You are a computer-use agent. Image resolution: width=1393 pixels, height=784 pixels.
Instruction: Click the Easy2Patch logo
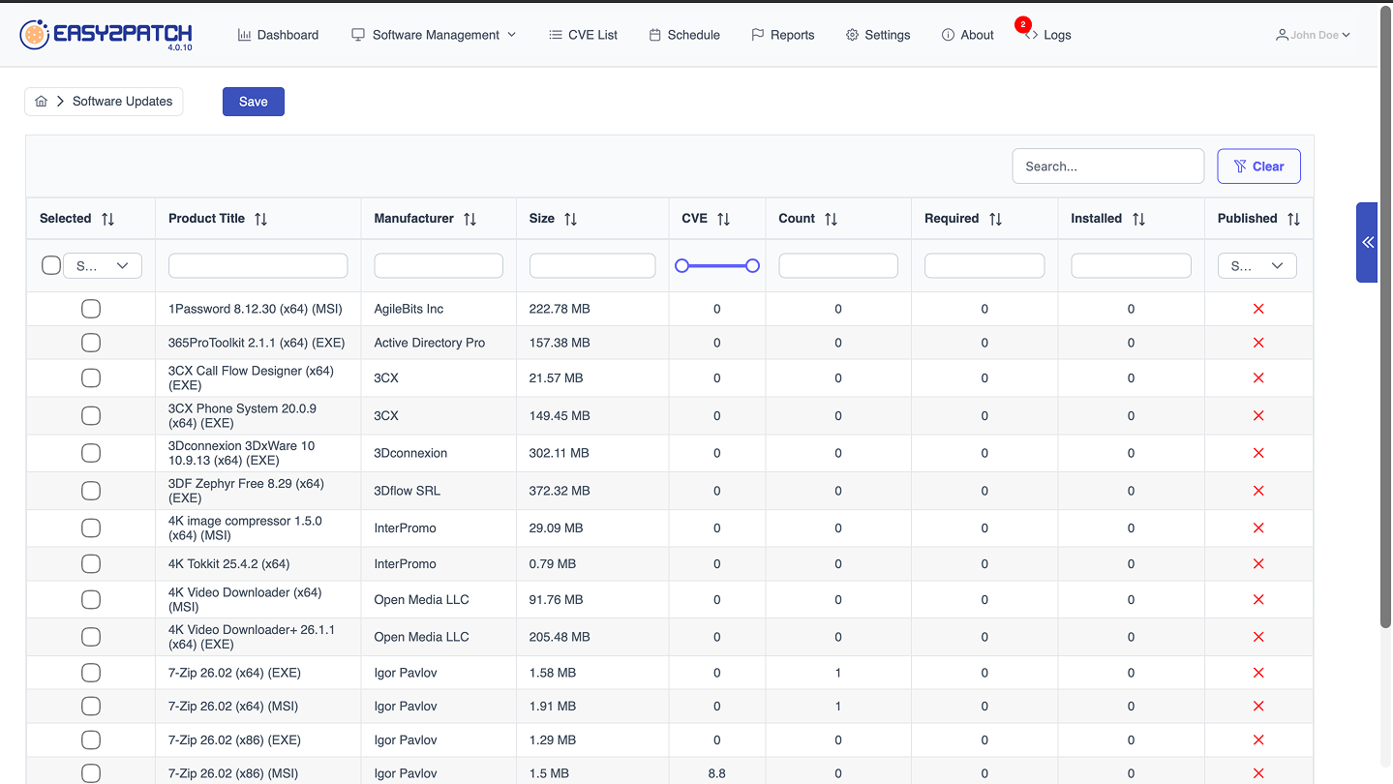pyautogui.click(x=106, y=34)
